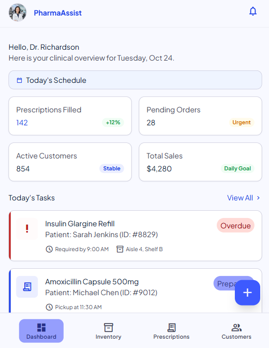Open the Customers tab

[236, 331]
